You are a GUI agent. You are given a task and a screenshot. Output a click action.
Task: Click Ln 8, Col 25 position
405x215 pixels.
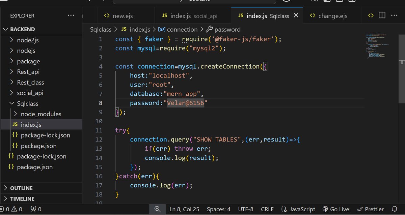(x=185, y=209)
